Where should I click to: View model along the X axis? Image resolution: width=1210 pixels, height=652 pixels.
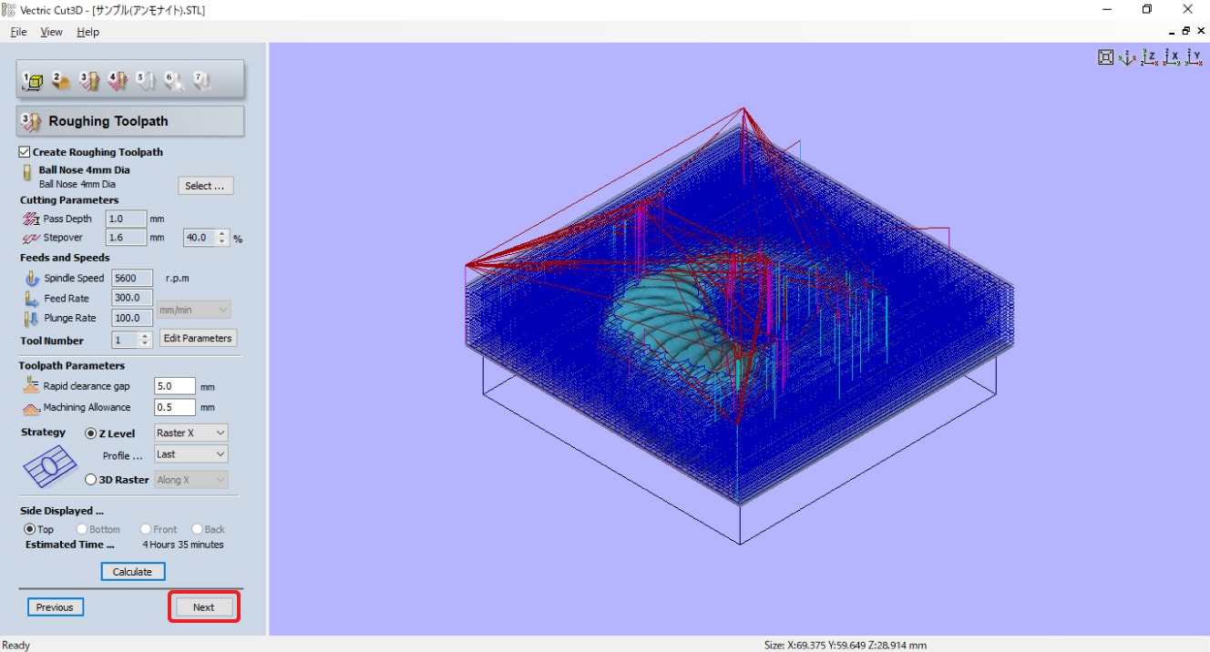tap(1172, 57)
